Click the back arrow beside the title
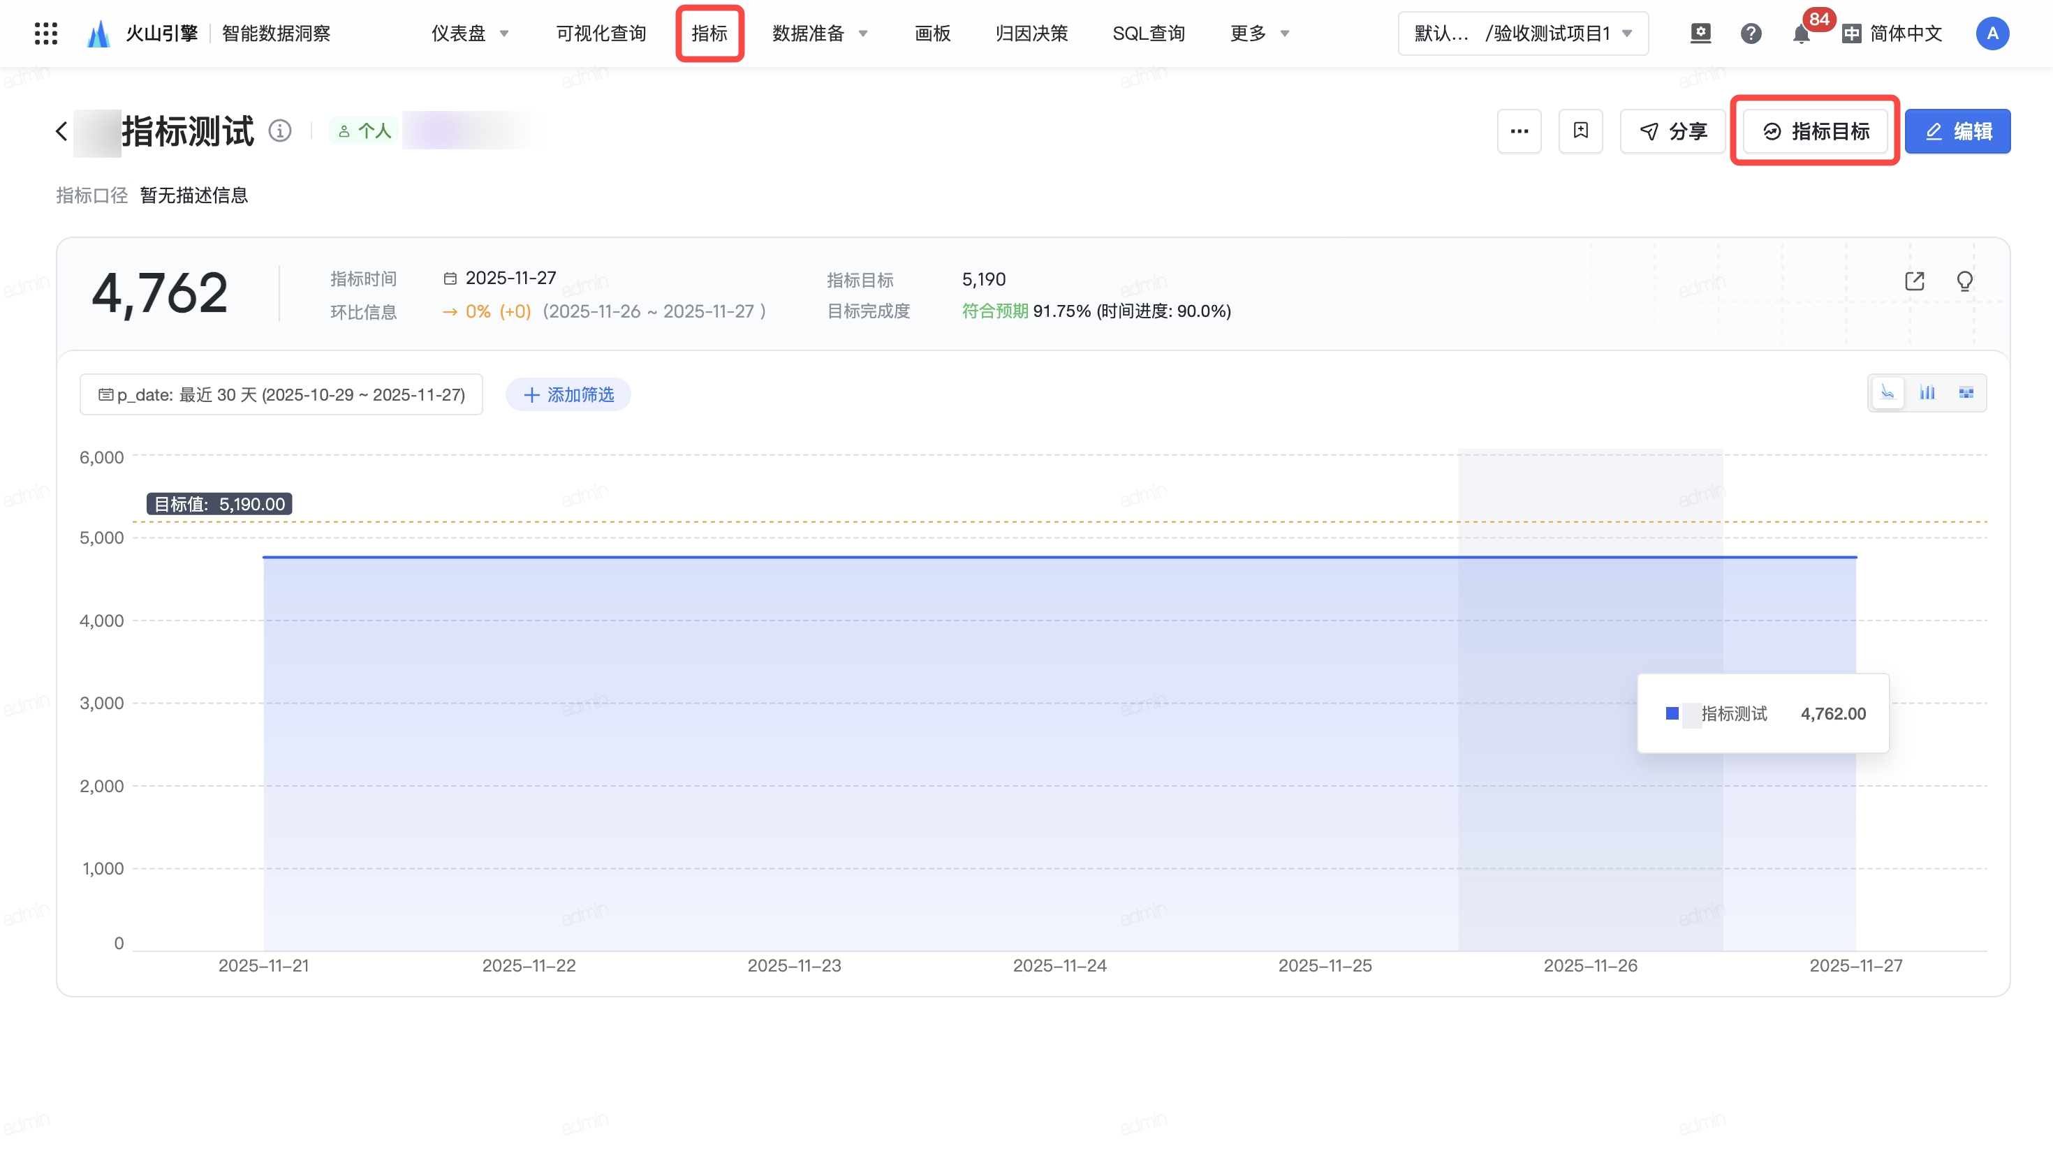Screen dimensions: 2053x1160 [61, 131]
